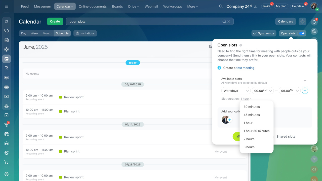The width and height of the screenshot is (322, 181).
Task: Click the calendar icon in left sidebar
Action: click(7, 59)
